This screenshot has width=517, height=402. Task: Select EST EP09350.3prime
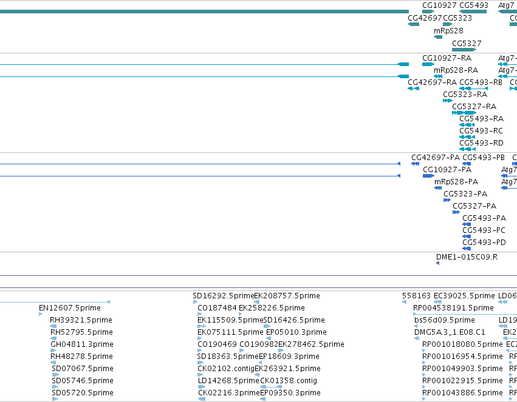(263, 400)
